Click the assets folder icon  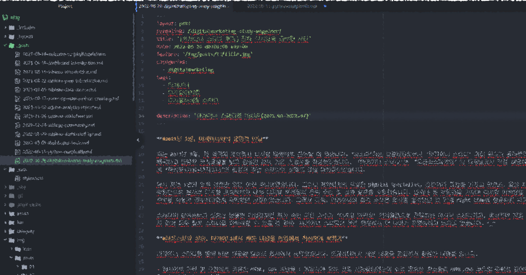pos(12,214)
